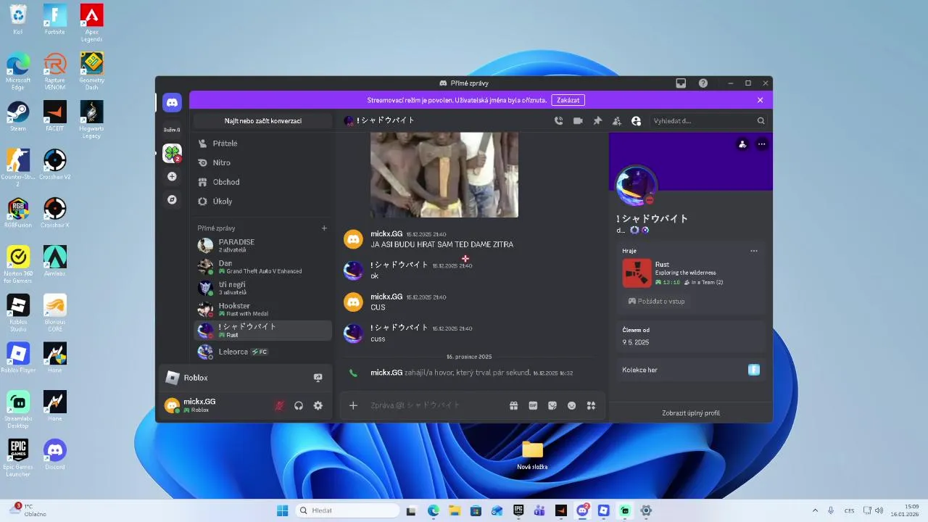Image resolution: width=928 pixels, height=522 pixels.
Task: Show pinned messages
Action: (x=597, y=121)
